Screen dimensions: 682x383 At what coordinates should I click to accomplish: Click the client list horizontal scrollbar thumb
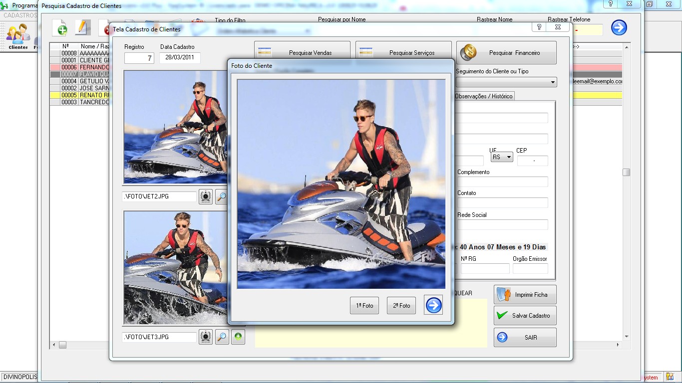[x=62, y=345]
